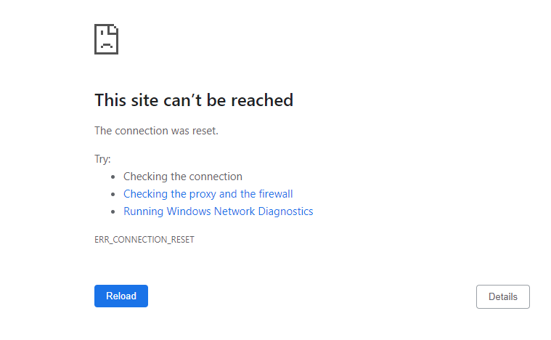Click the 'This site can't be reached' heading

194,100
